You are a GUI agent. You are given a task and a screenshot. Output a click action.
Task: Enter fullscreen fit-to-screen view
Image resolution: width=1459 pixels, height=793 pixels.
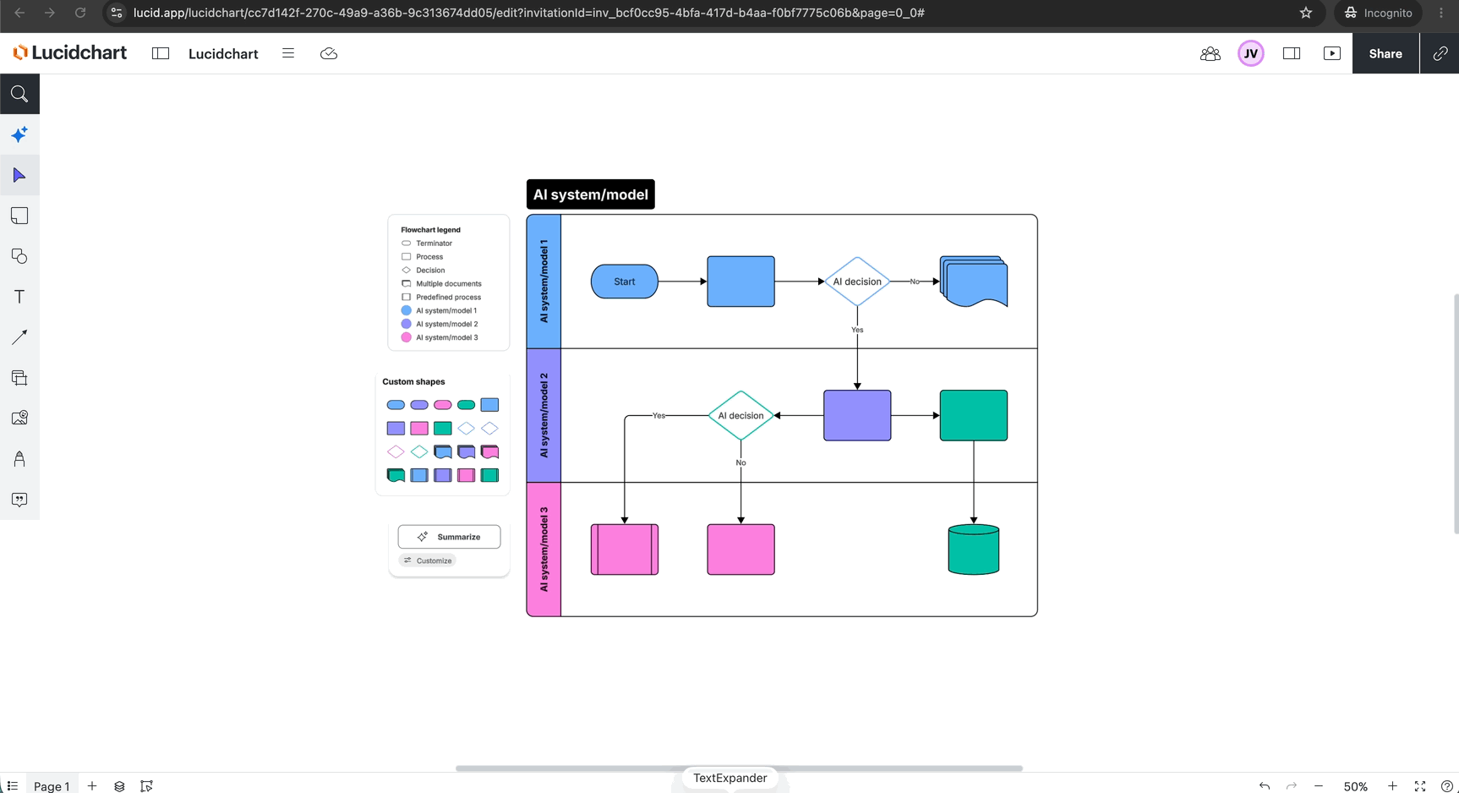(1420, 786)
